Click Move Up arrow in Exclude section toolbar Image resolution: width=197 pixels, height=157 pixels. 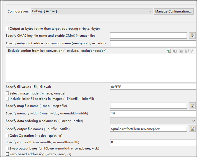(x=187, y=51)
